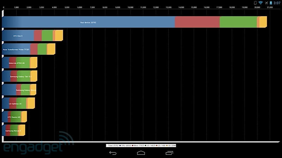The image size is (282, 158).
Task: Select the HTC Desire HD bar label
Action: [x=14, y=117]
